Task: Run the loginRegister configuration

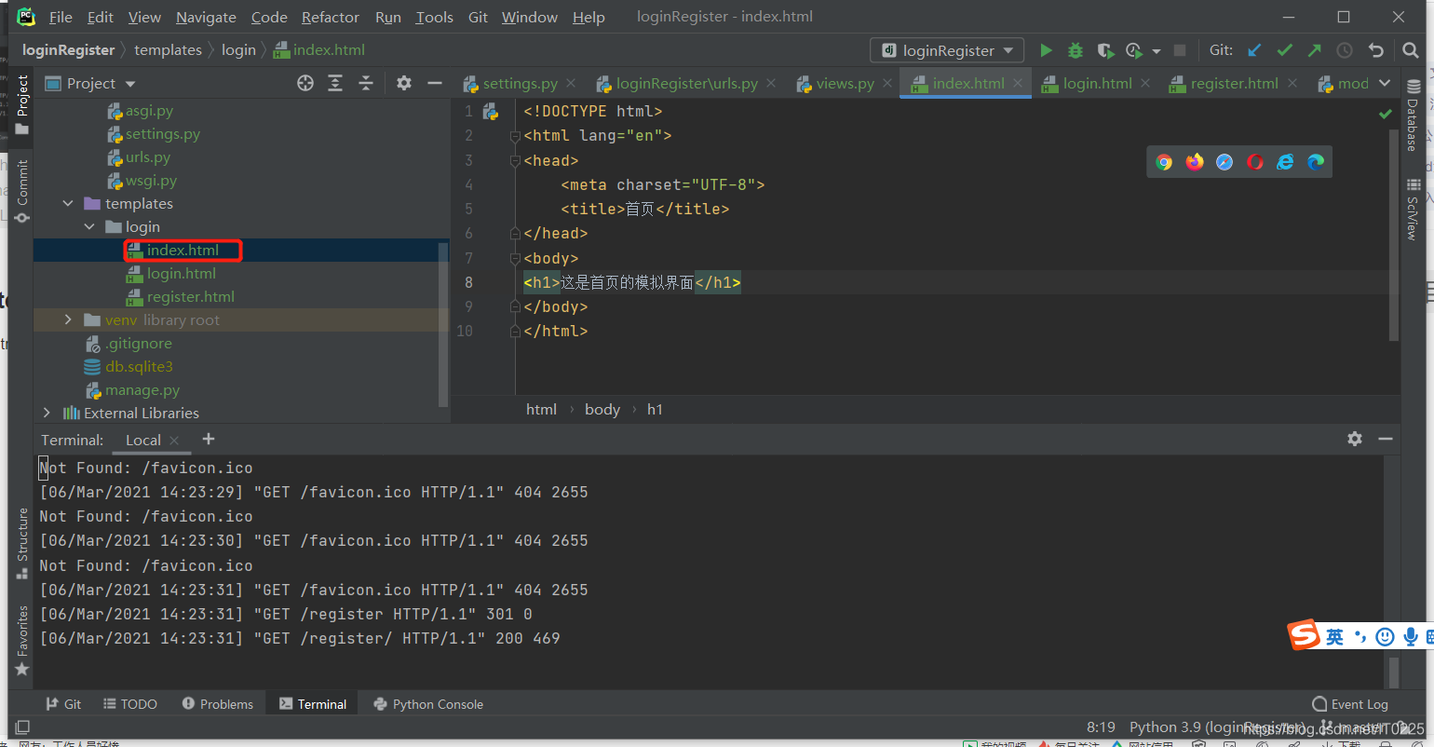Action: (x=1046, y=50)
